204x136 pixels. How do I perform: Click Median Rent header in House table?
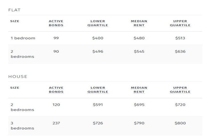click(139, 90)
